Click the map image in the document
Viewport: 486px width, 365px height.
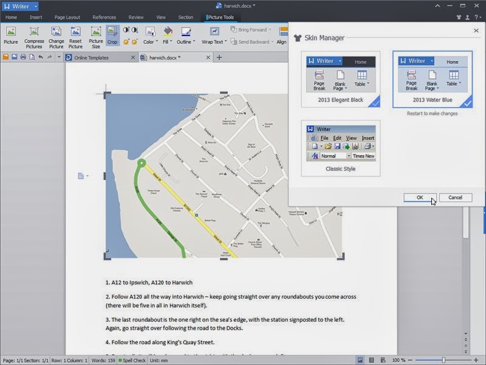pyautogui.click(x=224, y=176)
